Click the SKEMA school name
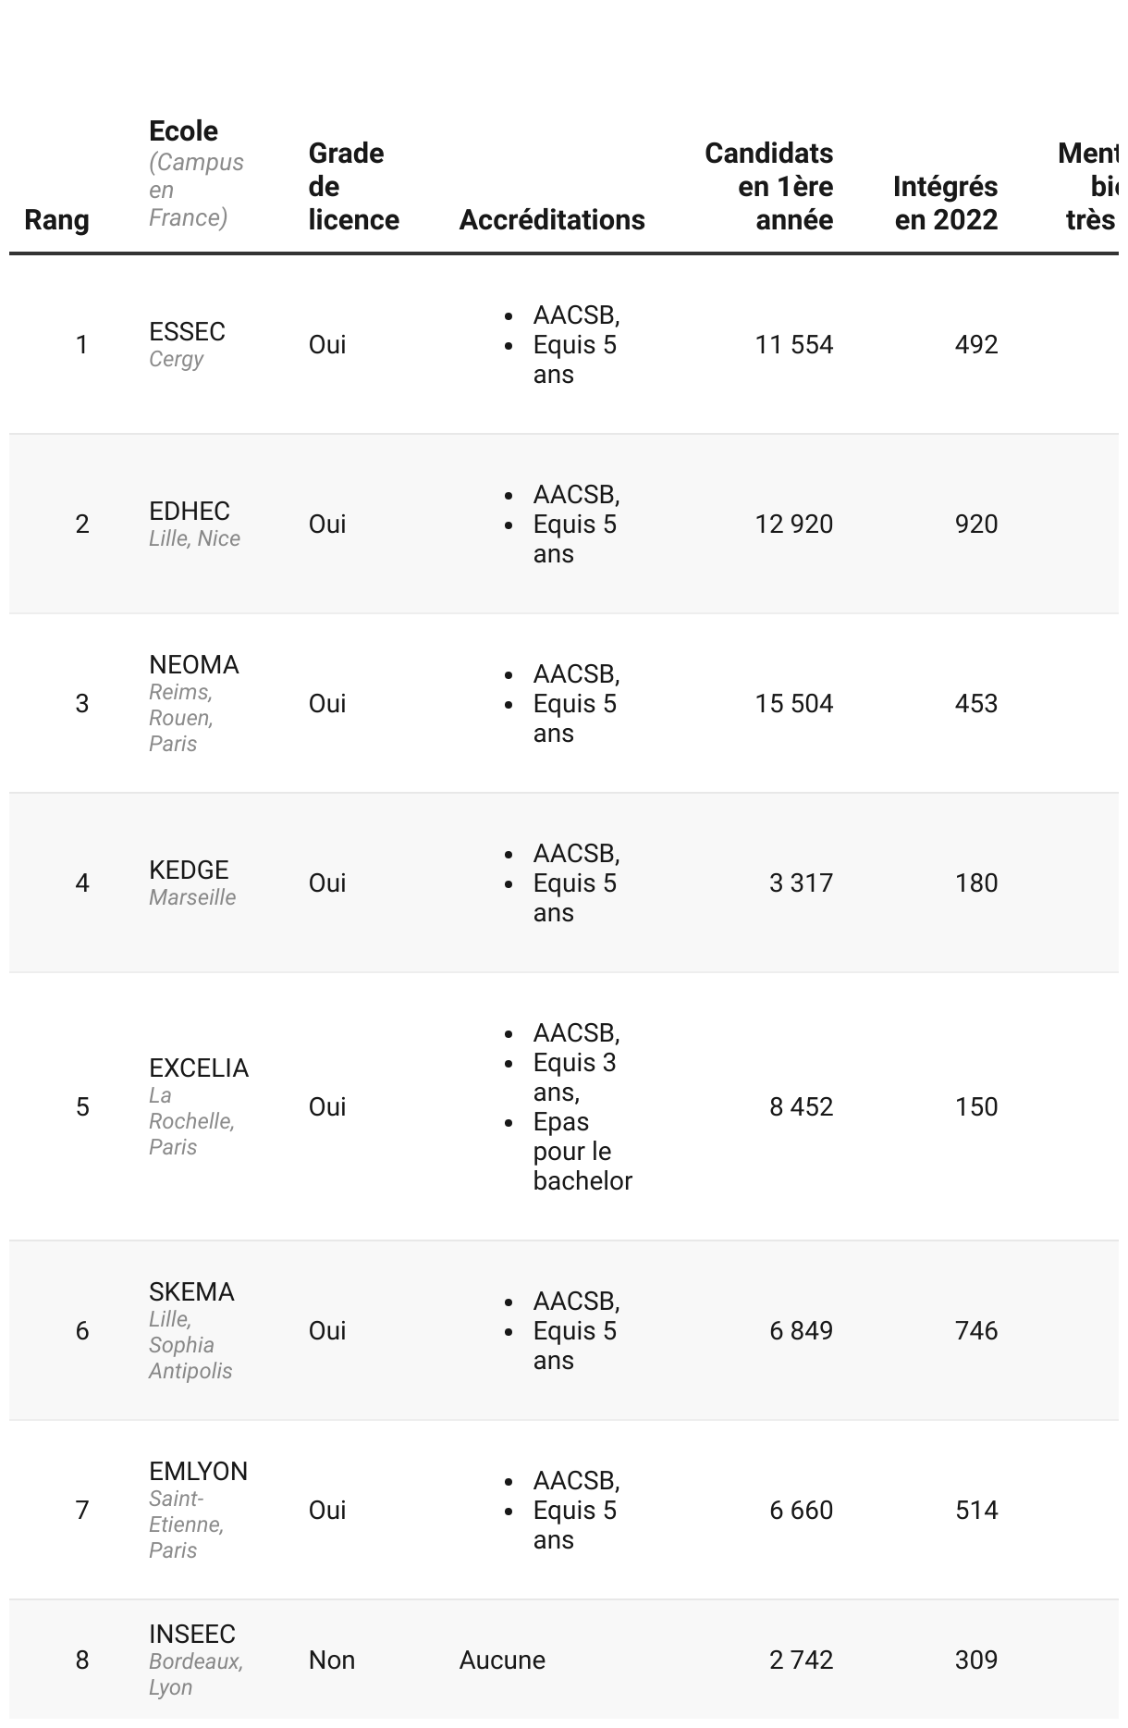The height and width of the screenshot is (1728, 1128). click(x=191, y=1292)
